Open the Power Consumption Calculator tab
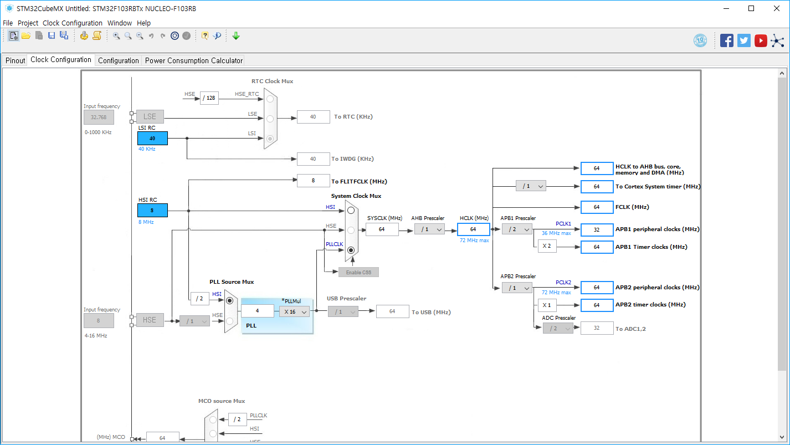790x445 pixels. coord(193,60)
